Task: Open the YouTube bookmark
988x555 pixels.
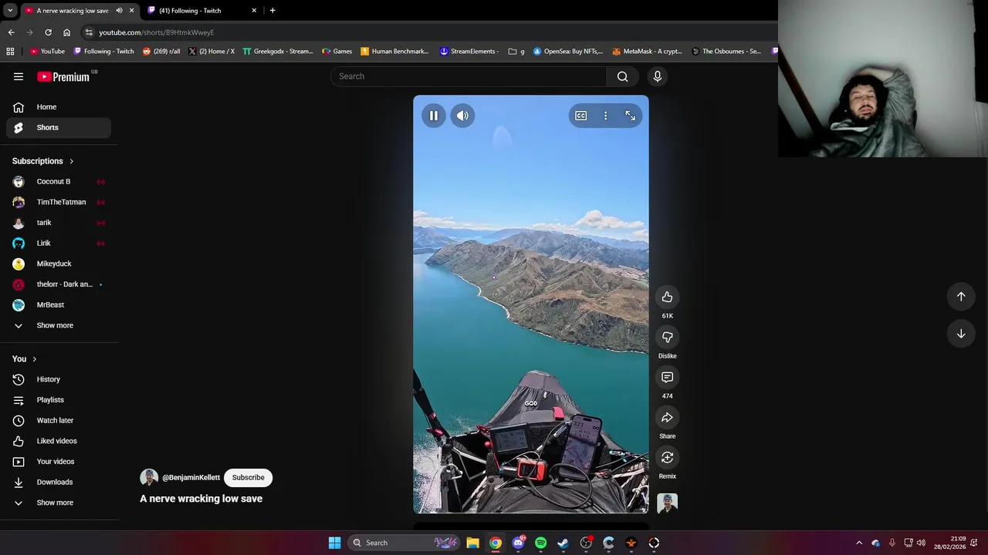Action: pyautogui.click(x=47, y=52)
